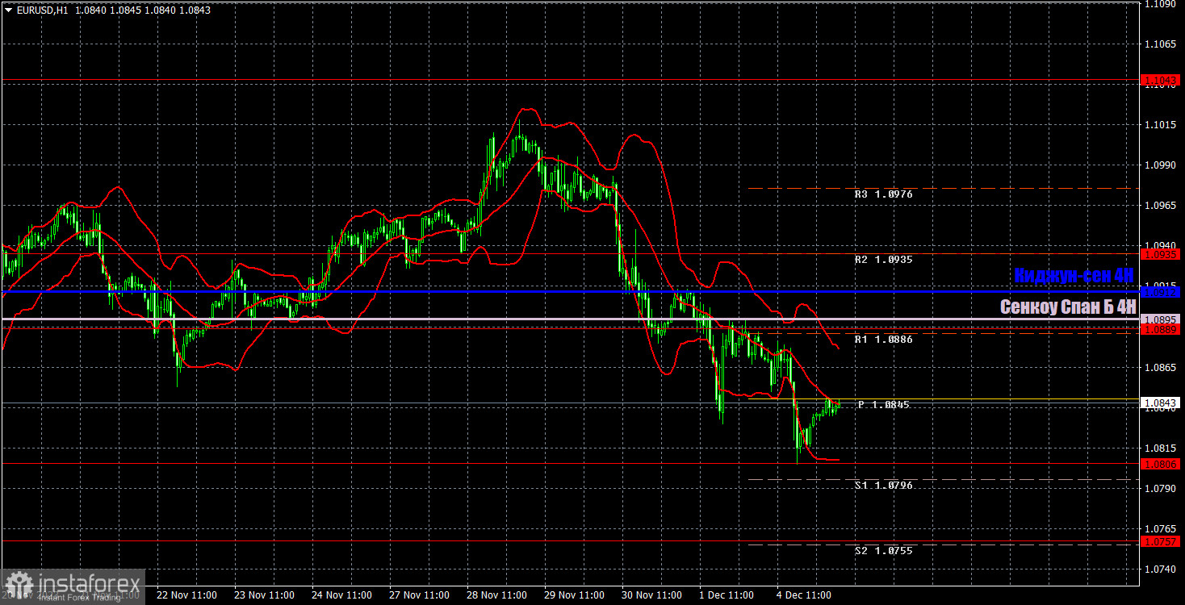Image resolution: width=1185 pixels, height=605 pixels.
Task: Select the R3 1.0976 pivot label
Action: click(x=884, y=194)
